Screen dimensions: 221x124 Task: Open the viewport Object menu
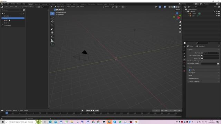tap(82, 7)
